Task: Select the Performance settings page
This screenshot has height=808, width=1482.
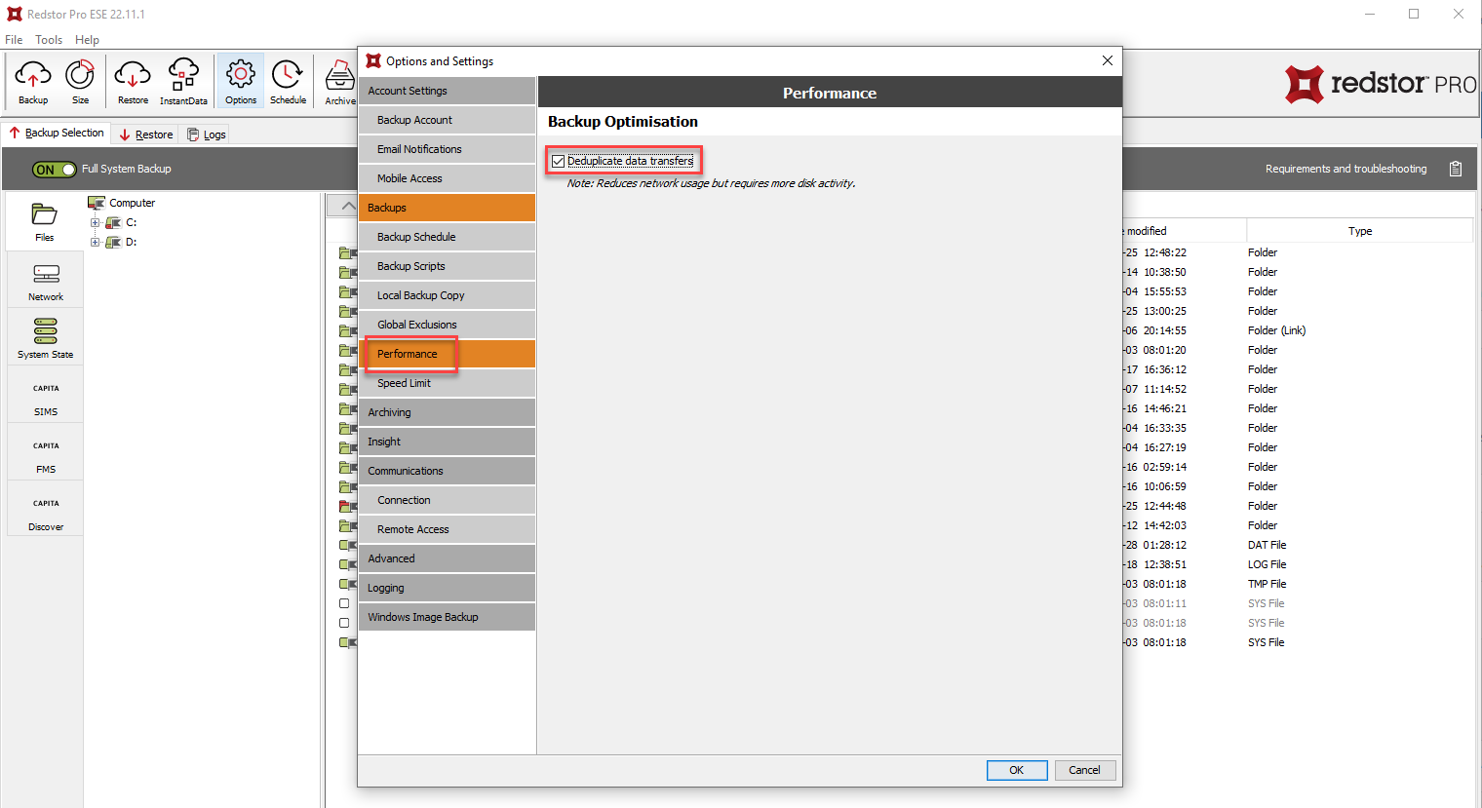Action: click(447, 354)
